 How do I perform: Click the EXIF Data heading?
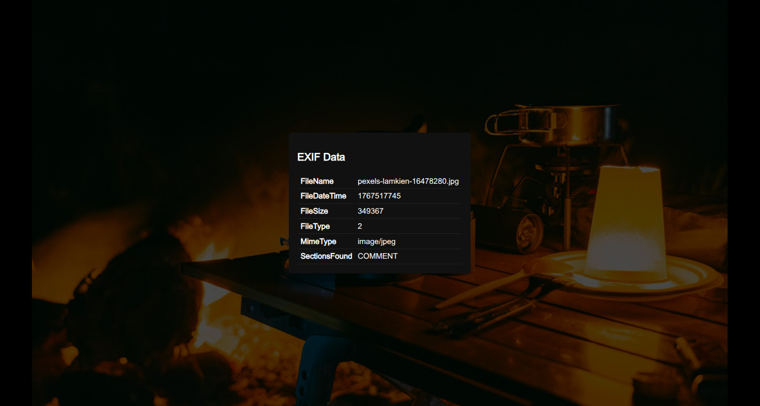(321, 157)
